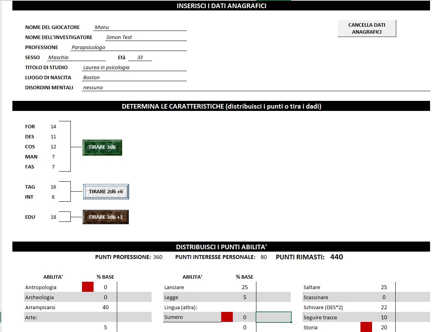
Task: Select the mental disorders field nessuno
Action: point(255,88)
